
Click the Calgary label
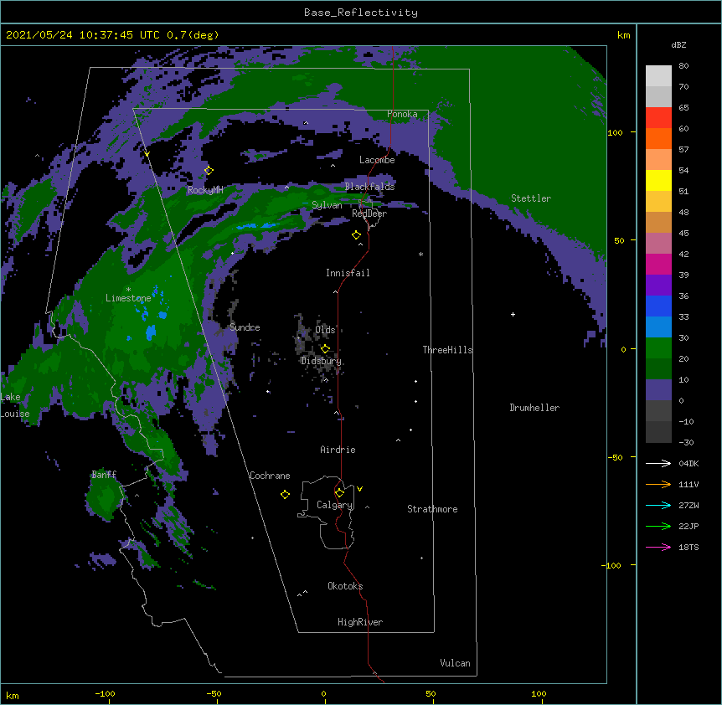click(334, 505)
